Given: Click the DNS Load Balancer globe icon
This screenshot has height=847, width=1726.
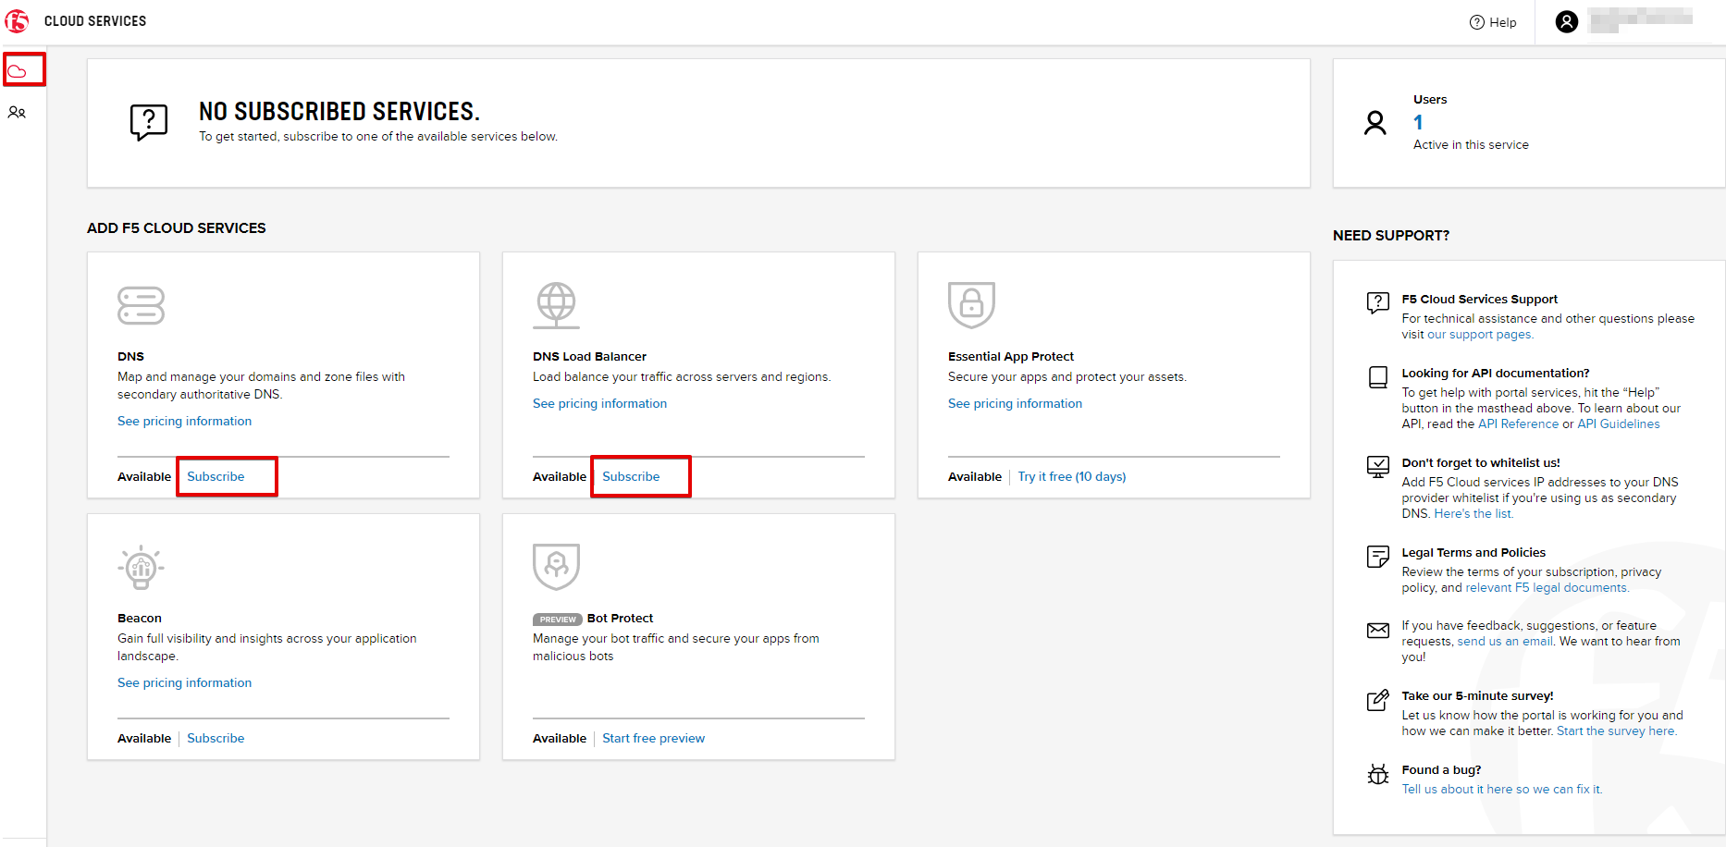Looking at the screenshot, I should pyautogui.click(x=556, y=305).
